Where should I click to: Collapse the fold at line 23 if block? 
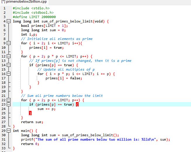(x=8, y=104)
